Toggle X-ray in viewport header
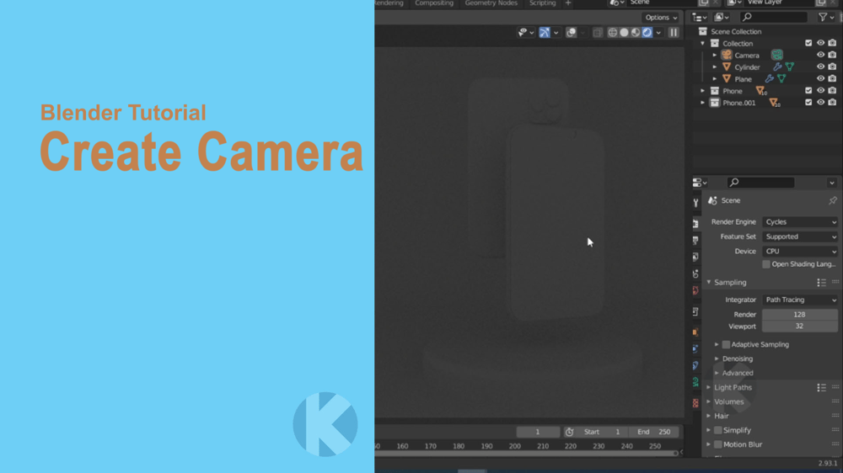 click(598, 33)
